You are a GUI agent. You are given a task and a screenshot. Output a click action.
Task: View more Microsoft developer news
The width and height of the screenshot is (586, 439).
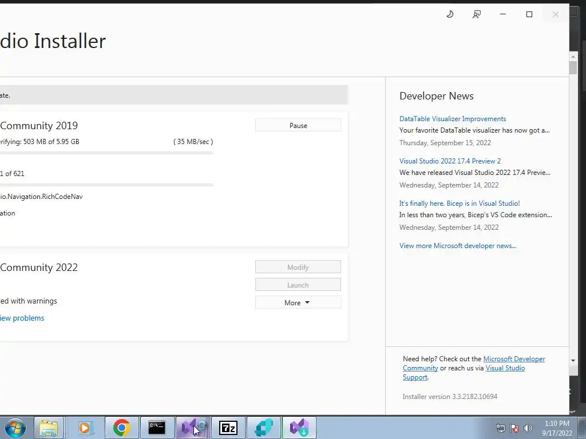click(x=458, y=246)
